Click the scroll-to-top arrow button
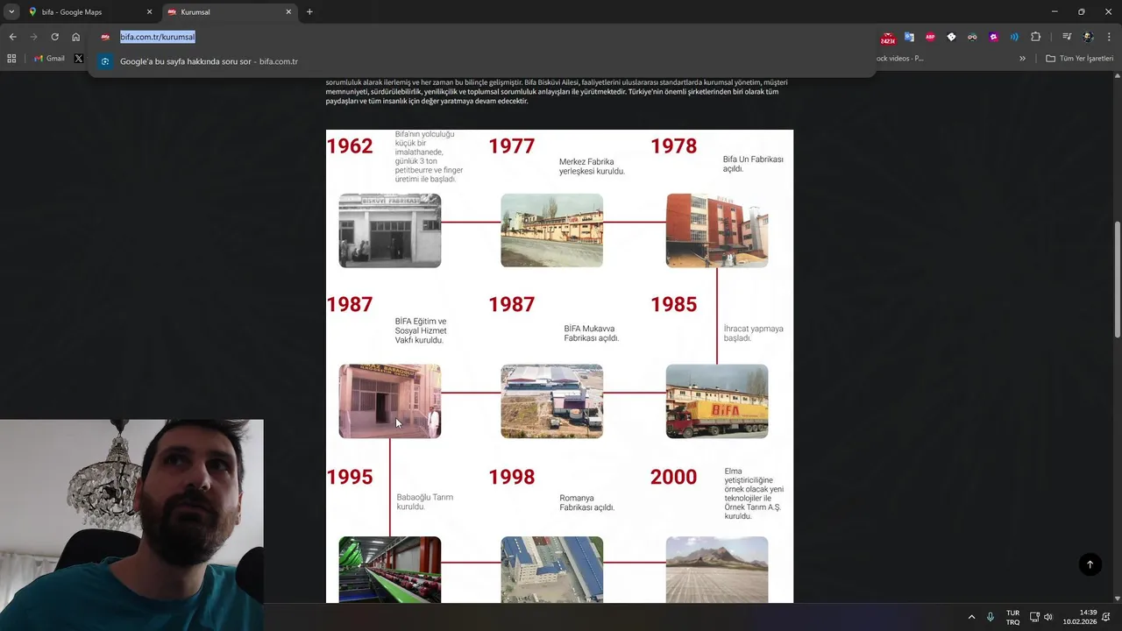The image size is (1122, 631). pos(1090,564)
